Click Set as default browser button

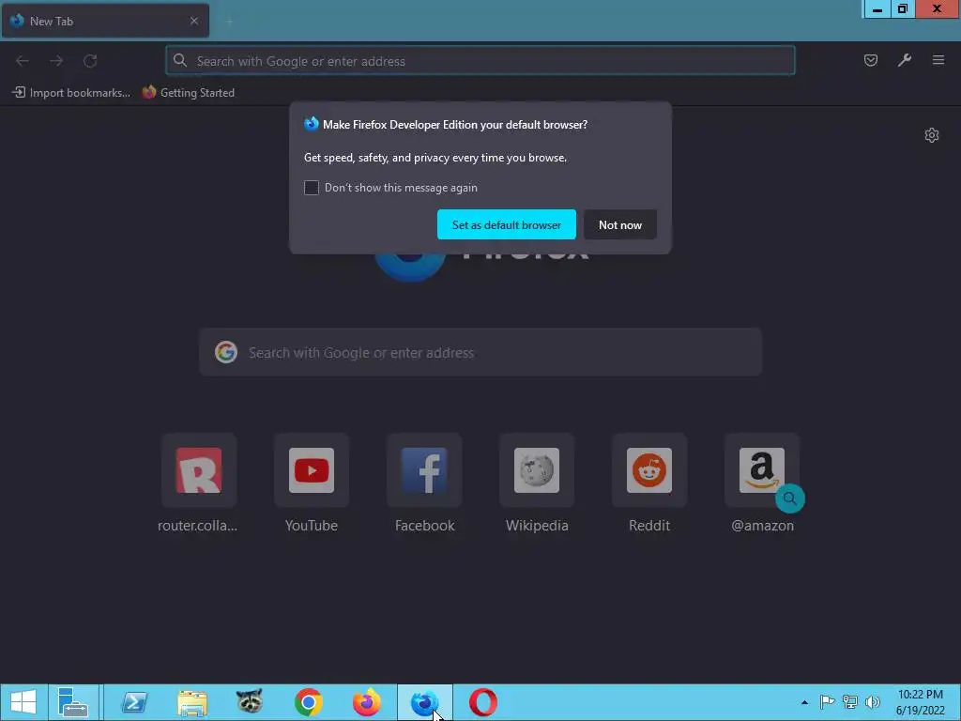tap(506, 224)
